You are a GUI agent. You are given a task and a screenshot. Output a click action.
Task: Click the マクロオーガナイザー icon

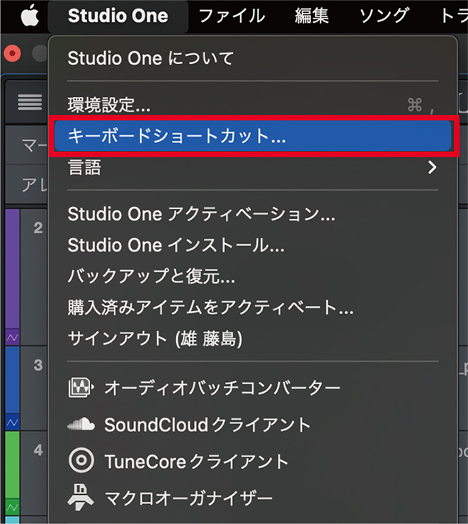(81, 496)
